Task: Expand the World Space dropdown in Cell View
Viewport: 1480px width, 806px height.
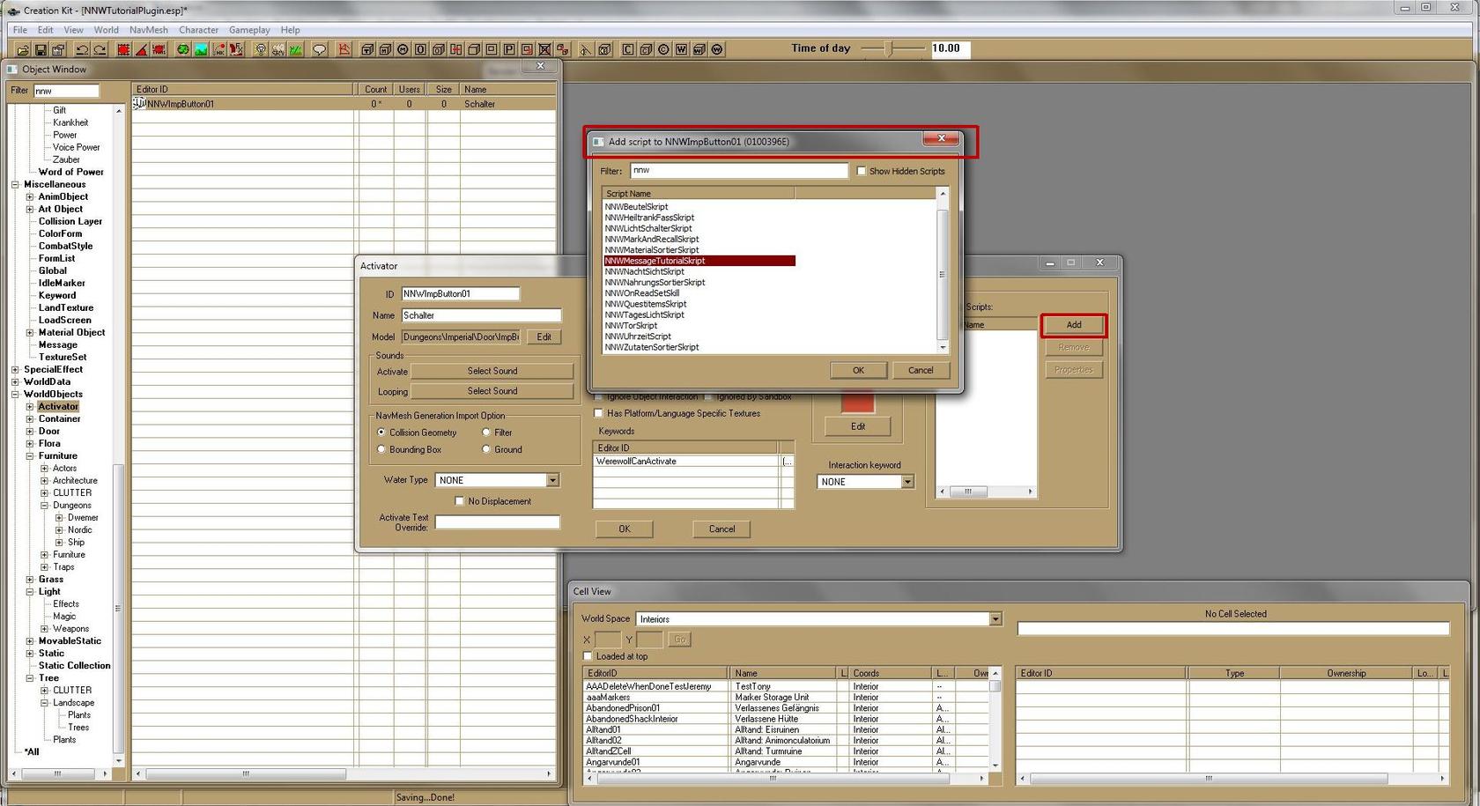Action: 995,619
